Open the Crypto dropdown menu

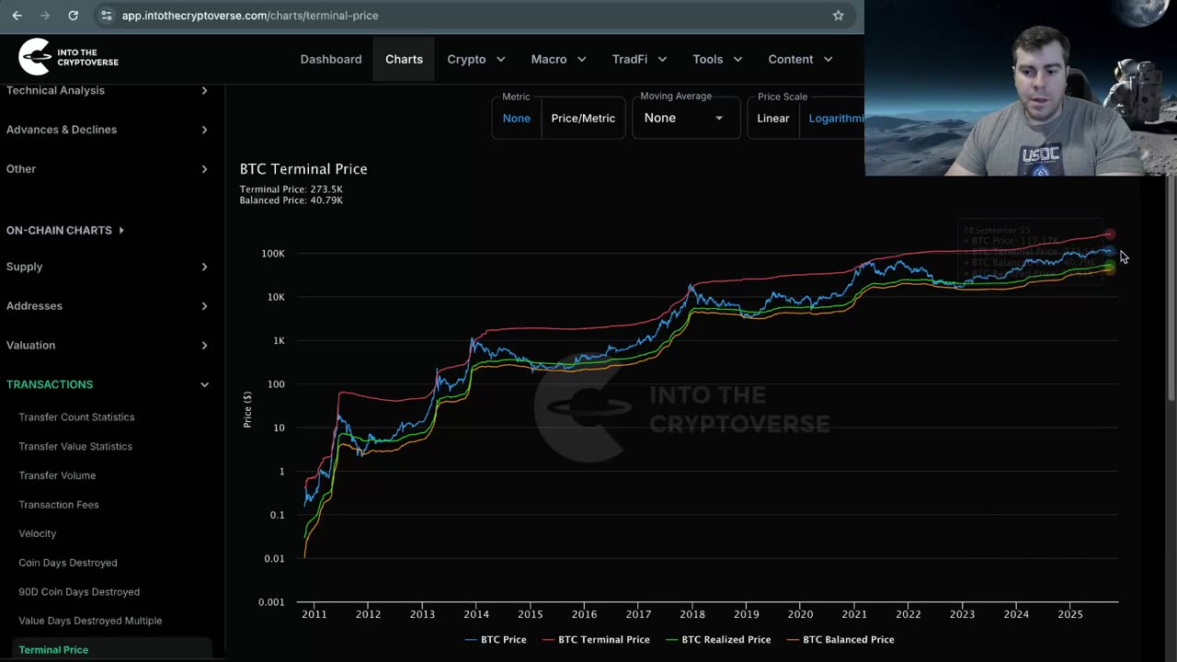(x=476, y=59)
